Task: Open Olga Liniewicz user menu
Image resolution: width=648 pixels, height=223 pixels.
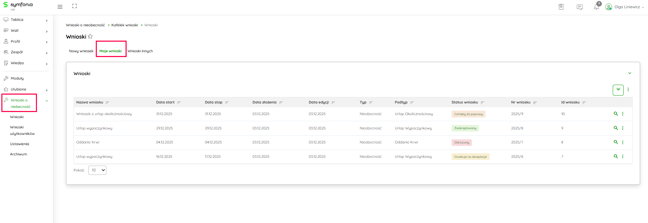Action: pyautogui.click(x=624, y=7)
